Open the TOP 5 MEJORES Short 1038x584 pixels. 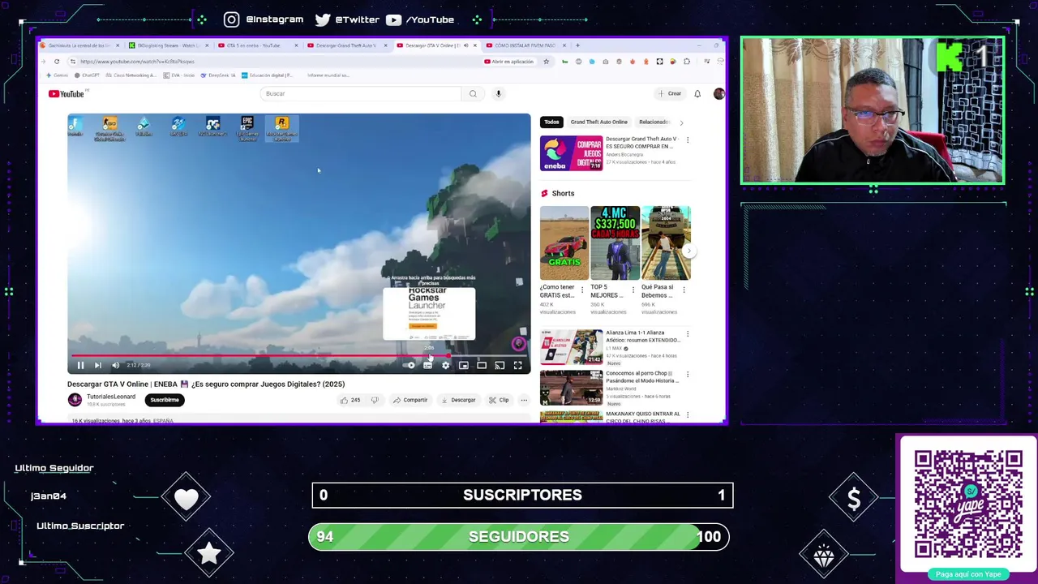click(x=615, y=243)
